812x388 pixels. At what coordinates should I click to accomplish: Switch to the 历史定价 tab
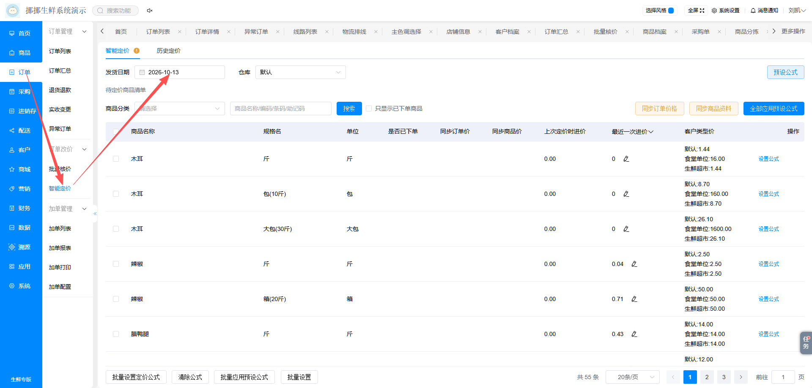click(x=168, y=51)
